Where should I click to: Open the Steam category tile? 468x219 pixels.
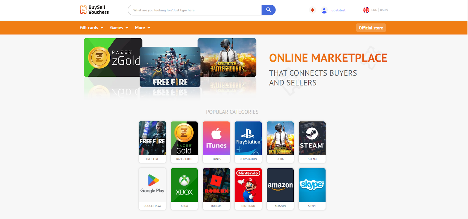[312, 142]
